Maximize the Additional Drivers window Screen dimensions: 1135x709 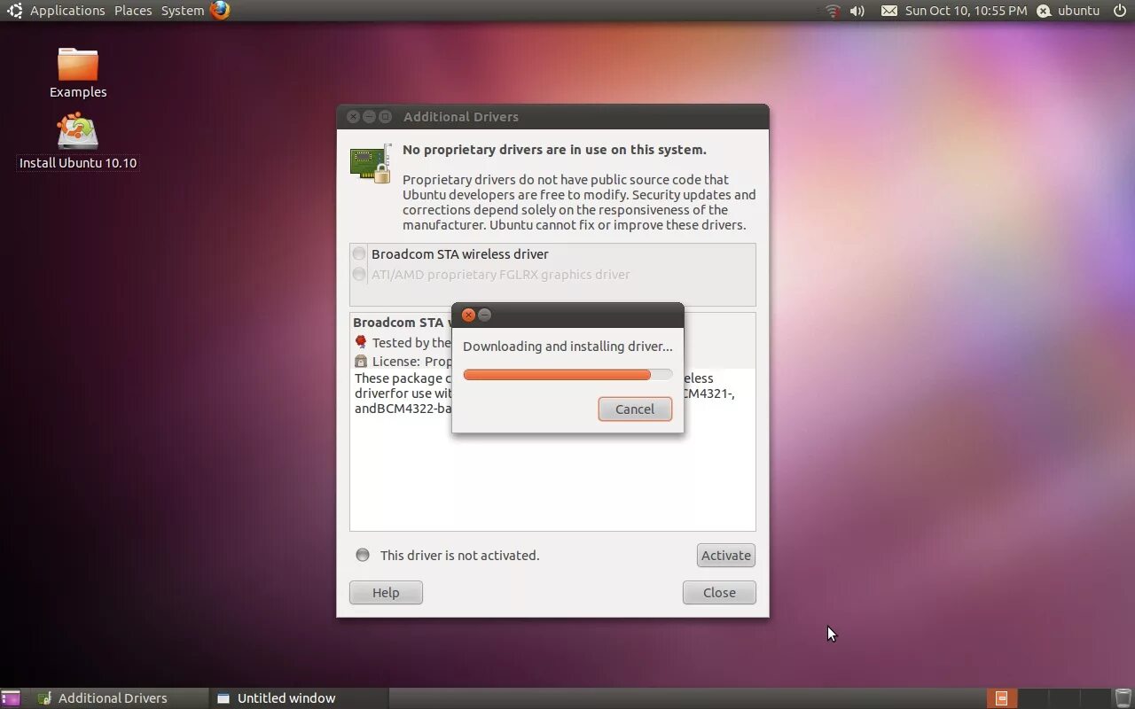385,116
